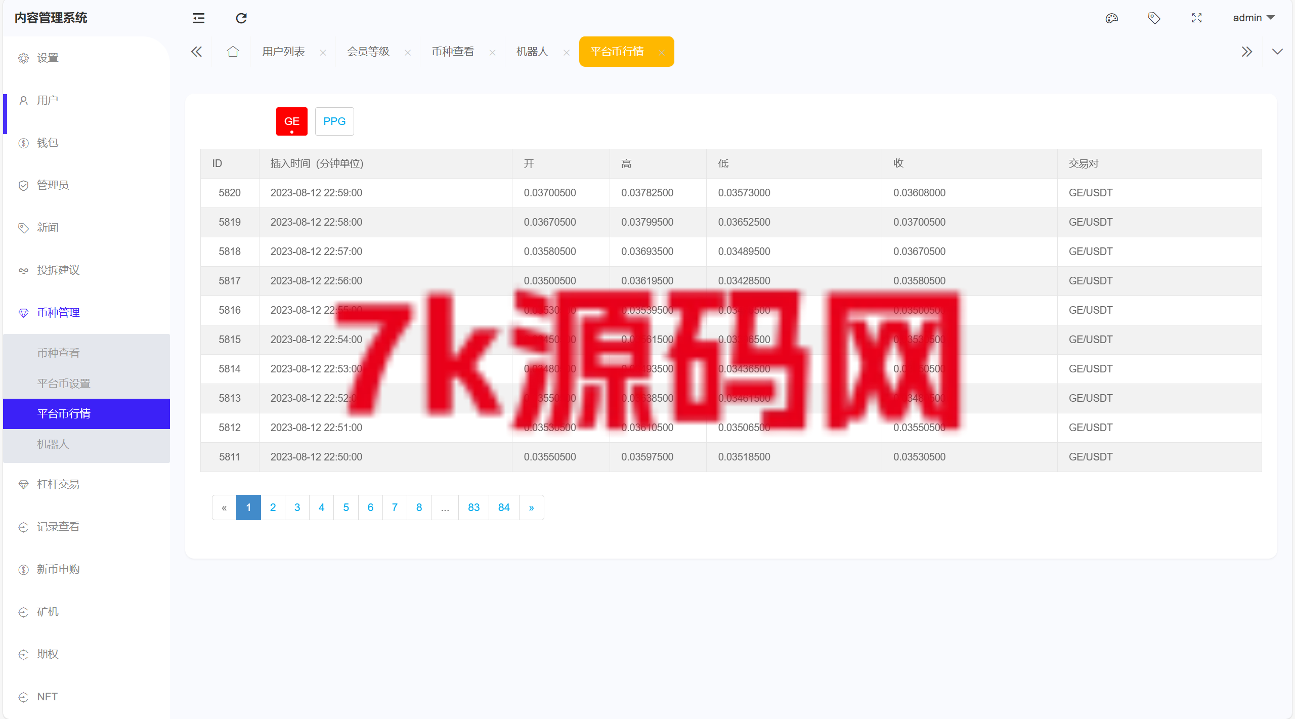
Task: Toggle fullscreen mode icon
Action: click(x=1196, y=18)
